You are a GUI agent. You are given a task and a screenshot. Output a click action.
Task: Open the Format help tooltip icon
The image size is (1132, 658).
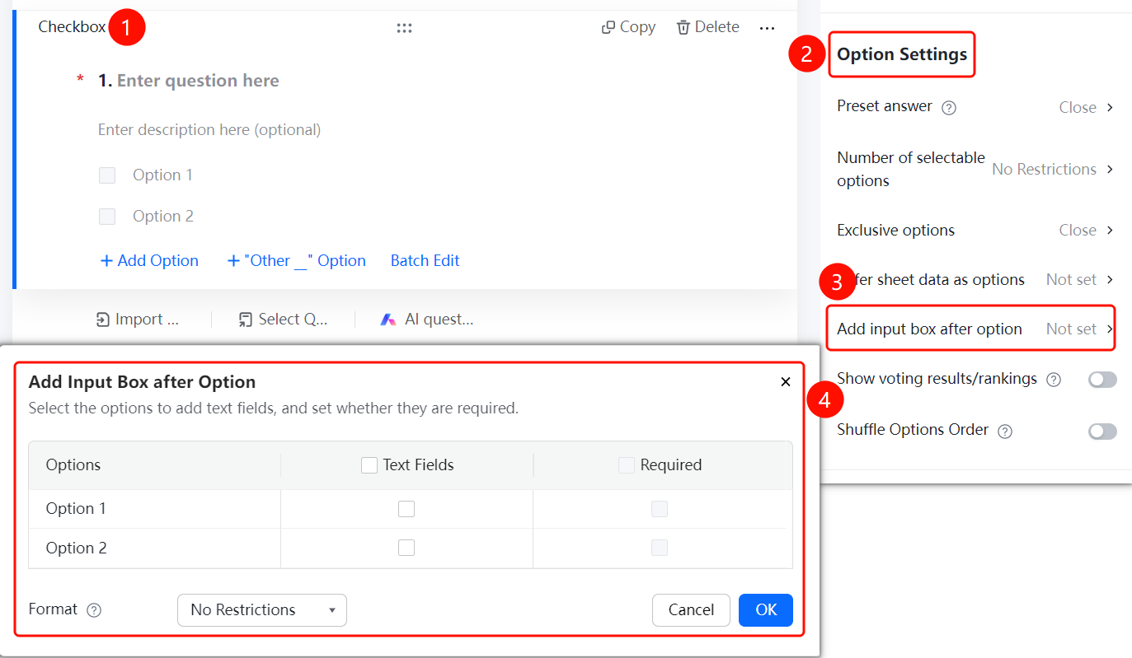(94, 610)
